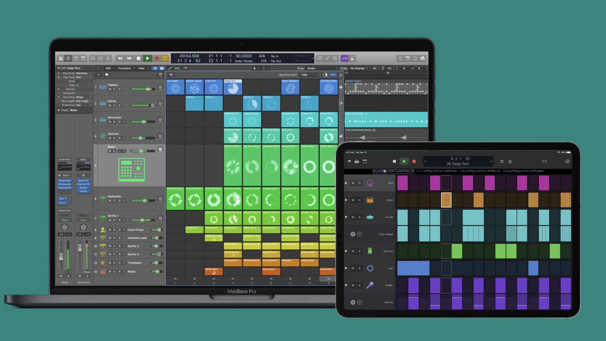Solo the Hi-Hat row on iPad
The image size is (606, 341).
359,217
